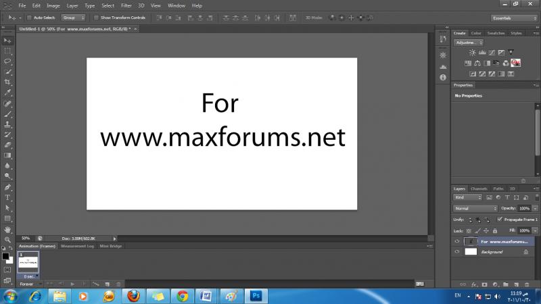Select the History Brush tool
541x304 pixels.
click(x=7, y=134)
